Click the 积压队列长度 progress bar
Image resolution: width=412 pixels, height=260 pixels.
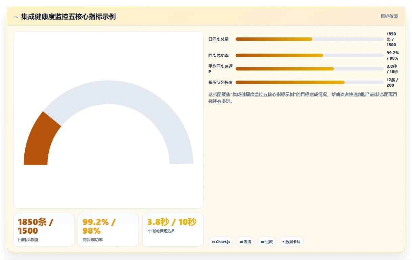[x=310, y=82]
